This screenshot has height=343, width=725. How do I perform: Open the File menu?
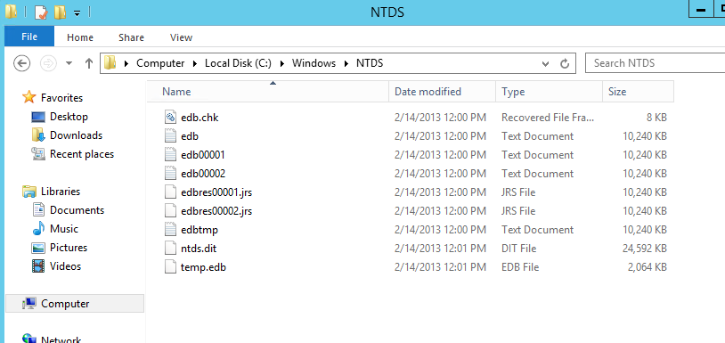(29, 37)
